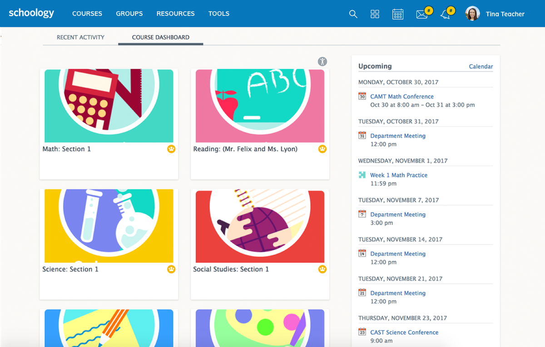Screen dimensions: 545x347
Task: Click Reading: (Mr. Felix and Ms. Lyon) title
Action: point(245,149)
